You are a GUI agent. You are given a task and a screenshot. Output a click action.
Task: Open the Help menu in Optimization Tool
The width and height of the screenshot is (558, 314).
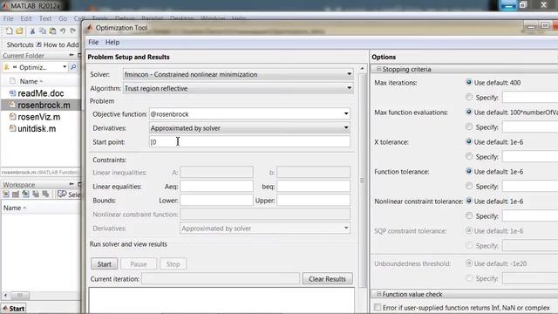tap(112, 43)
